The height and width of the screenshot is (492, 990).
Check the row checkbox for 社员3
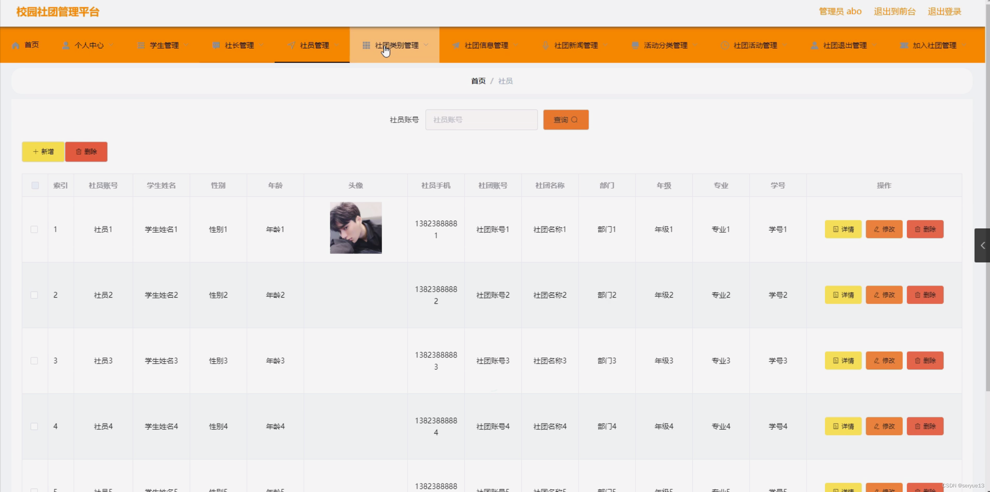tap(35, 360)
